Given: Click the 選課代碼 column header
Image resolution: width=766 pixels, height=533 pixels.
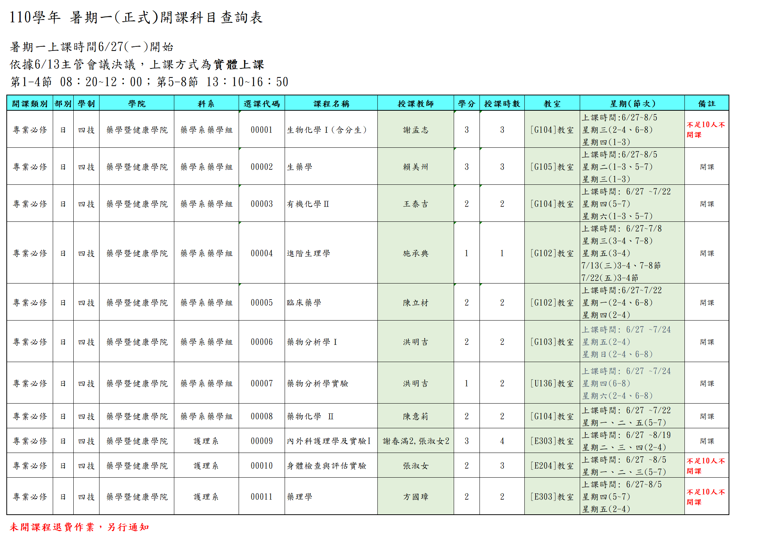Looking at the screenshot, I should pyautogui.click(x=262, y=104).
